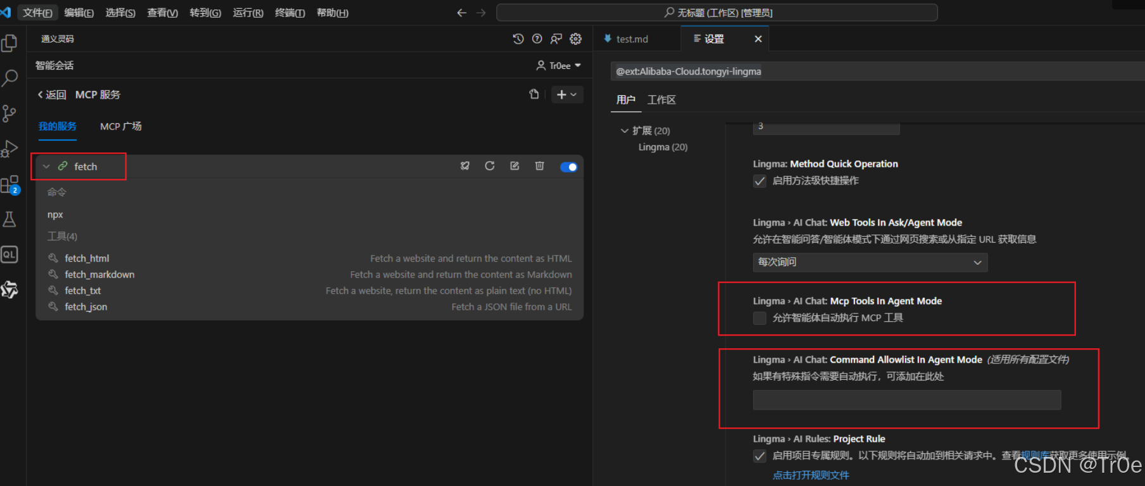Click the fetch_html tool icon
Image resolution: width=1145 pixels, height=486 pixels.
click(53, 258)
